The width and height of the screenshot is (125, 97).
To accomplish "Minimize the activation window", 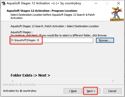I will pyautogui.click(x=96, y=3).
